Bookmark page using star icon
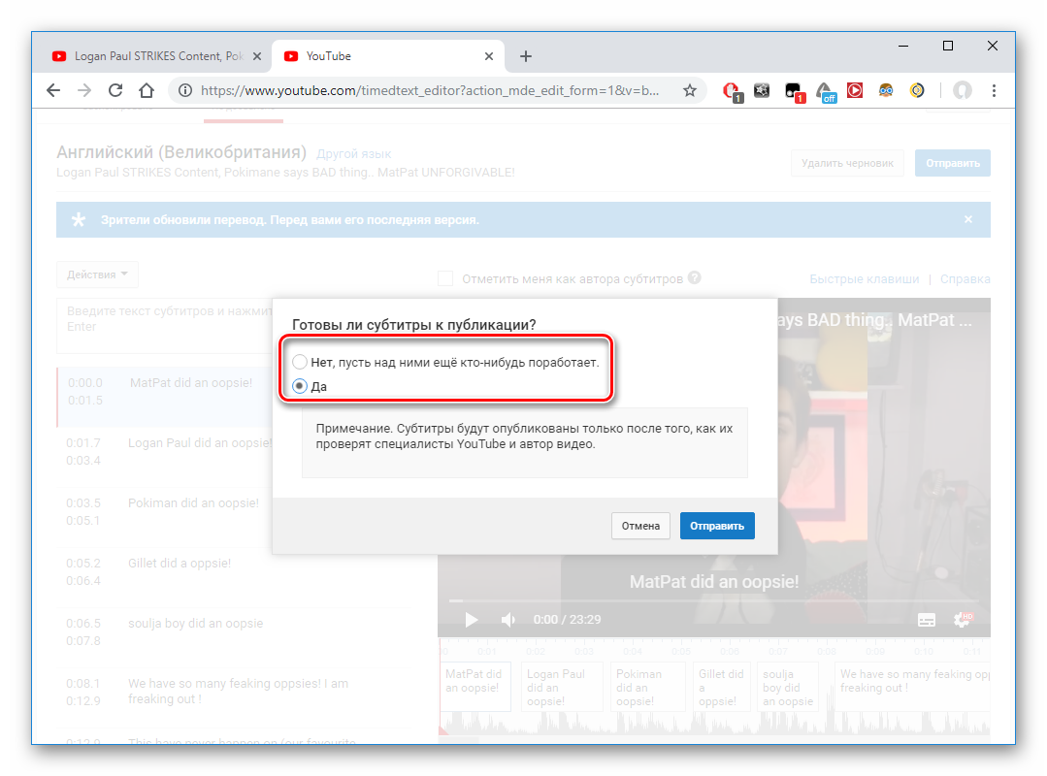Screen dimensions: 1047x776 [690, 90]
